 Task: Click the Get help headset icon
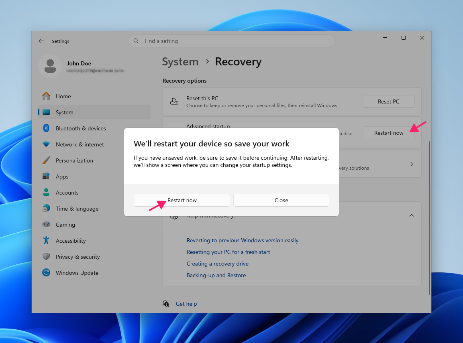(166, 304)
